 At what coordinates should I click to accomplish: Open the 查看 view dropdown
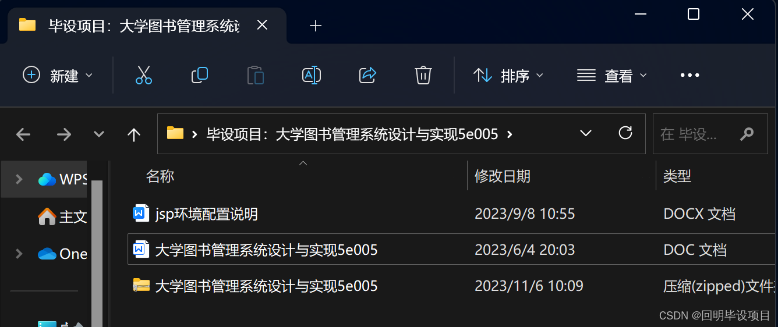(611, 76)
